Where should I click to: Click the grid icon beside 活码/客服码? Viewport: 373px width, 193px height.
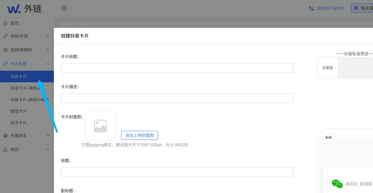coord(5,50)
